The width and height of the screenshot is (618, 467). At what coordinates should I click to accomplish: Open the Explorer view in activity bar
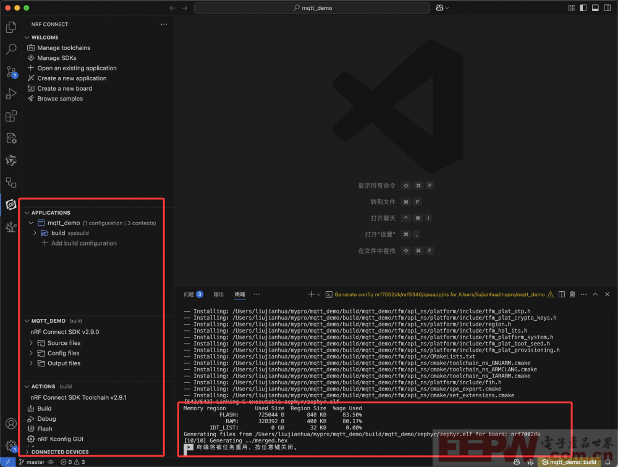[11, 27]
